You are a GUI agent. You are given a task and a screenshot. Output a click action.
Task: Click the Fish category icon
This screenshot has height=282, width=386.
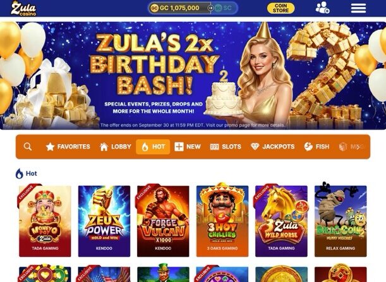point(308,147)
